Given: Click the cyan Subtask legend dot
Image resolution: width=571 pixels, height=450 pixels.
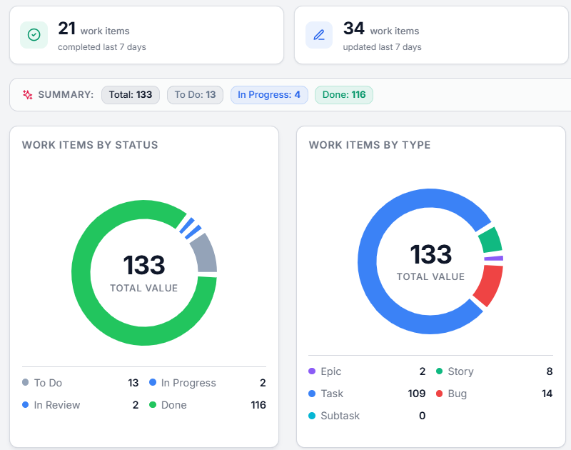Looking at the screenshot, I should click(x=312, y=416).
